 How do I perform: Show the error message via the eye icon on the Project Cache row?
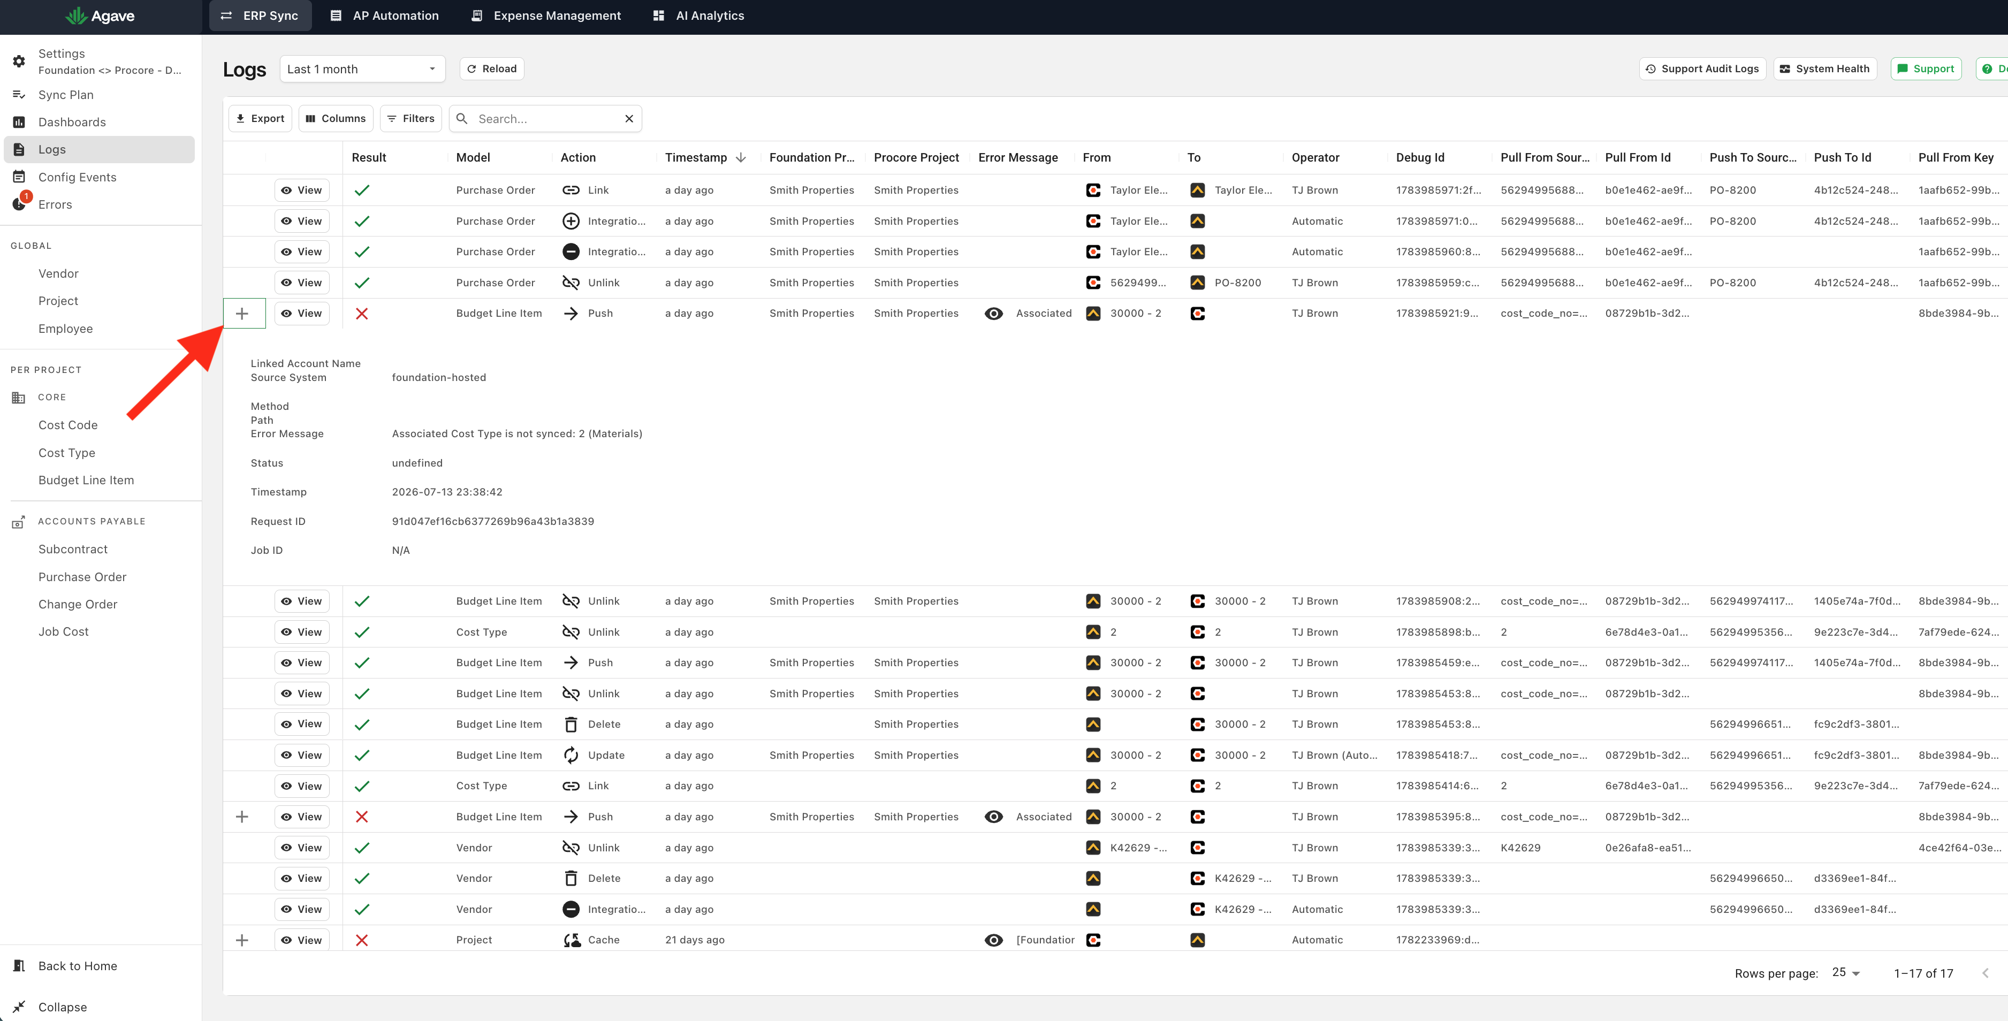993,940
